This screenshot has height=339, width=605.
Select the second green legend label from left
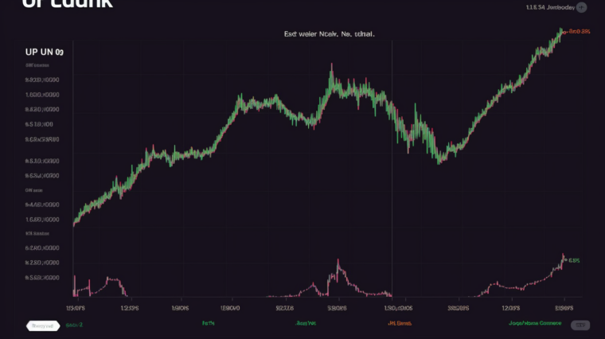(209, 324)
